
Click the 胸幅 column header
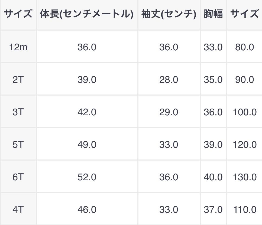pyautogui.click(x=213, y=14)
